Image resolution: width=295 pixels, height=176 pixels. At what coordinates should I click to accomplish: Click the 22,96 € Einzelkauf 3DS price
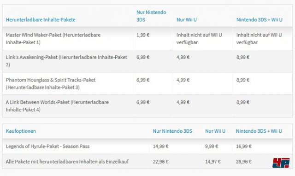160,162
